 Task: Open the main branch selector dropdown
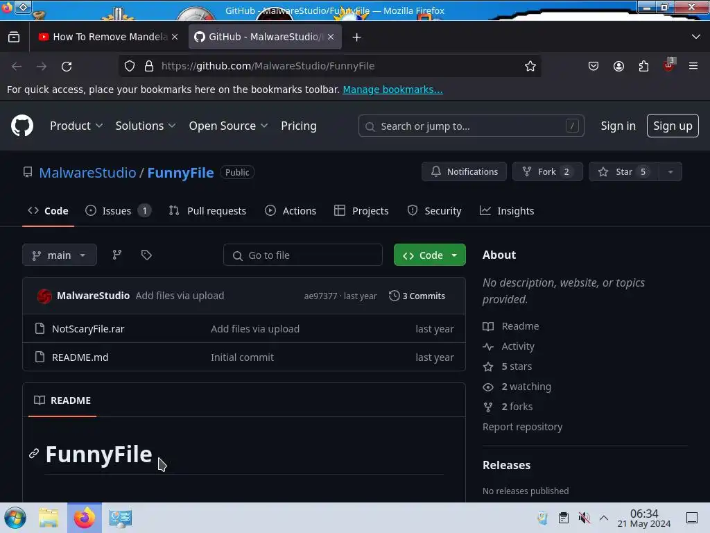[60, 255]
